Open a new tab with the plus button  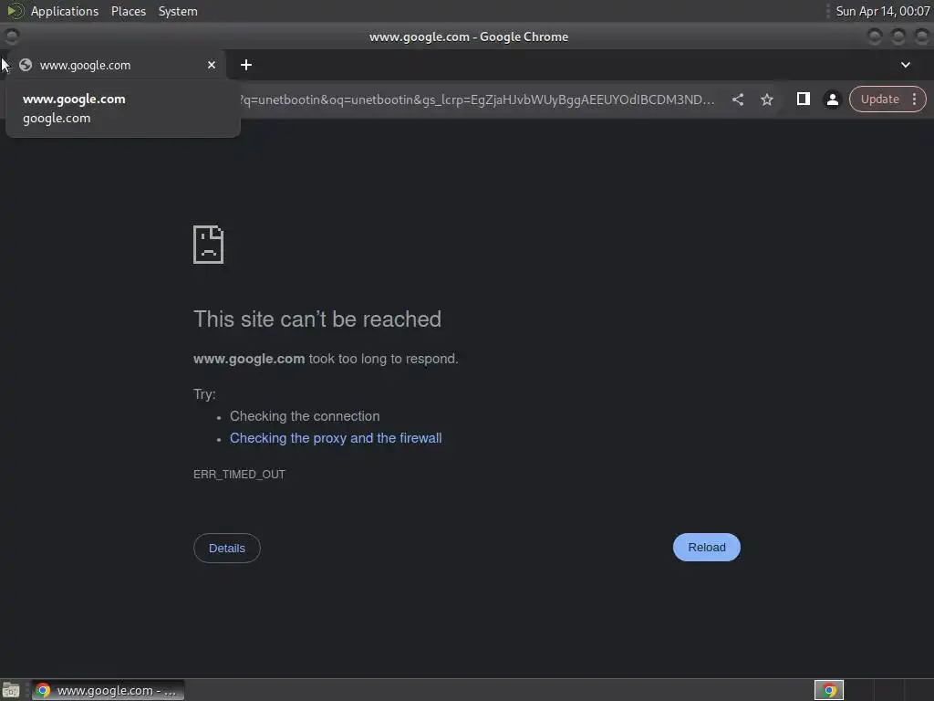point(246,65)
